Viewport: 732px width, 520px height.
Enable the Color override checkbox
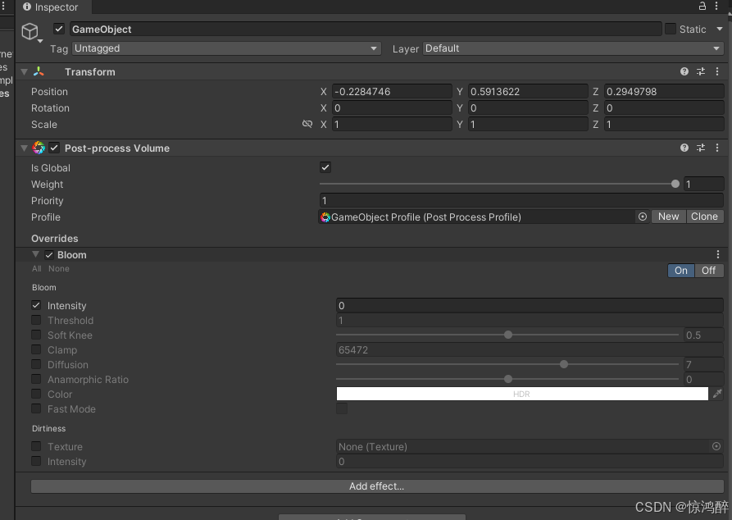point(36,394)
